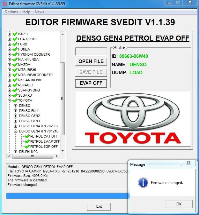Click the green checkmark beside MAZDA
The width and height of the screenshot is (199, 215).
tap(15, 65)
